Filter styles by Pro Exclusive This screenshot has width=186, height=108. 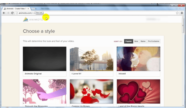click(x=153, y=41)
